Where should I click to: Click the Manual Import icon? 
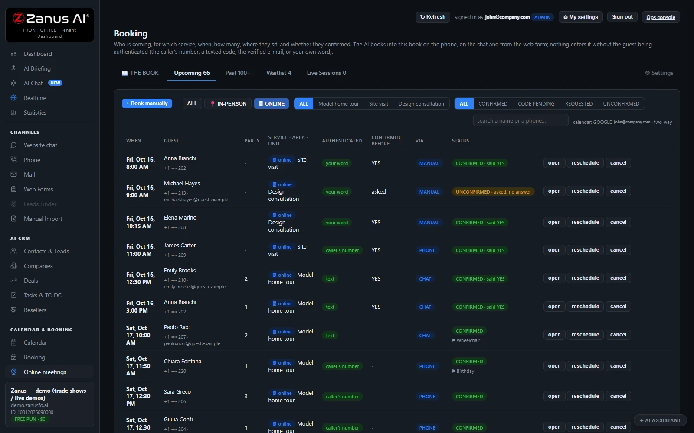(13, 219)
